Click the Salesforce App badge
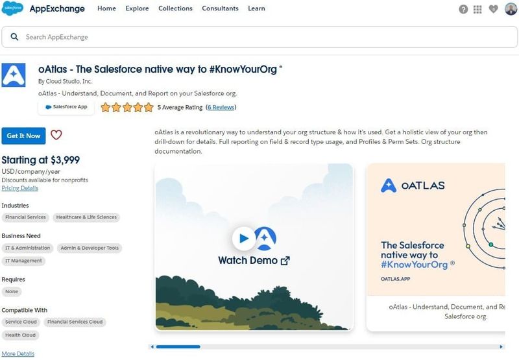This screenshot has height=360, width=519. point(66,107)
